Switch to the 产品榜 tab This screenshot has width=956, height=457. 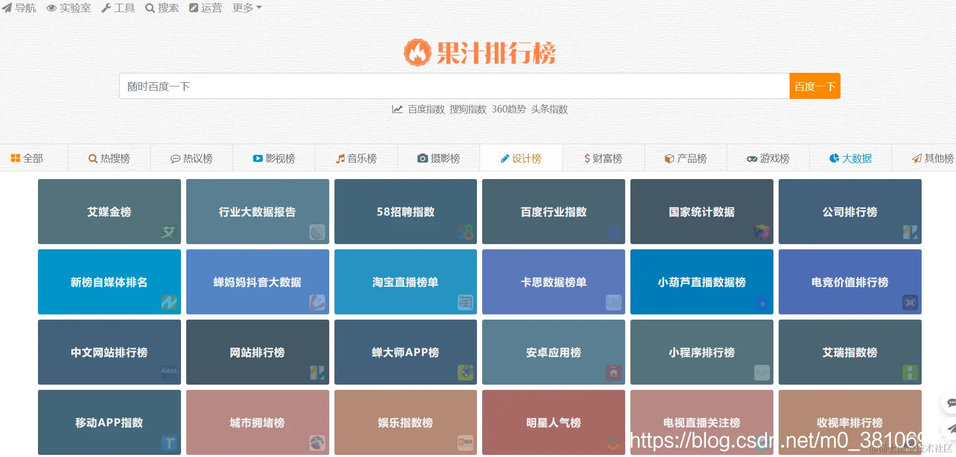point(686,158)
